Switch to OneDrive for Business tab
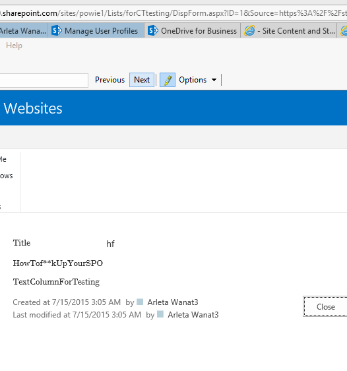This screenshot has height=371, width=347. click(192, 31)
